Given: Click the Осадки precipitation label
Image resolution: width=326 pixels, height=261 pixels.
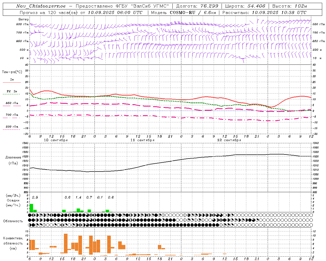Looking at the screenshot, I should pyautogui.click(x=13, y=200).
